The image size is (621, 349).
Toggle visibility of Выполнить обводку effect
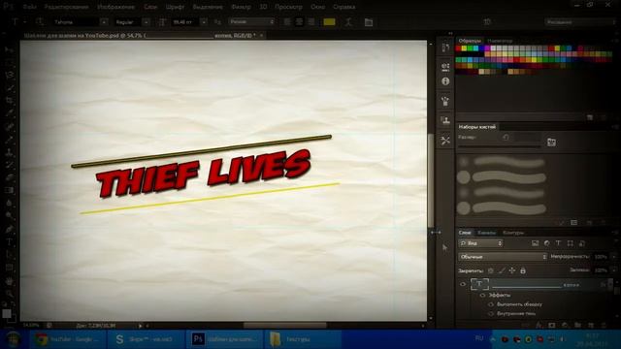(x=491, y=304)
